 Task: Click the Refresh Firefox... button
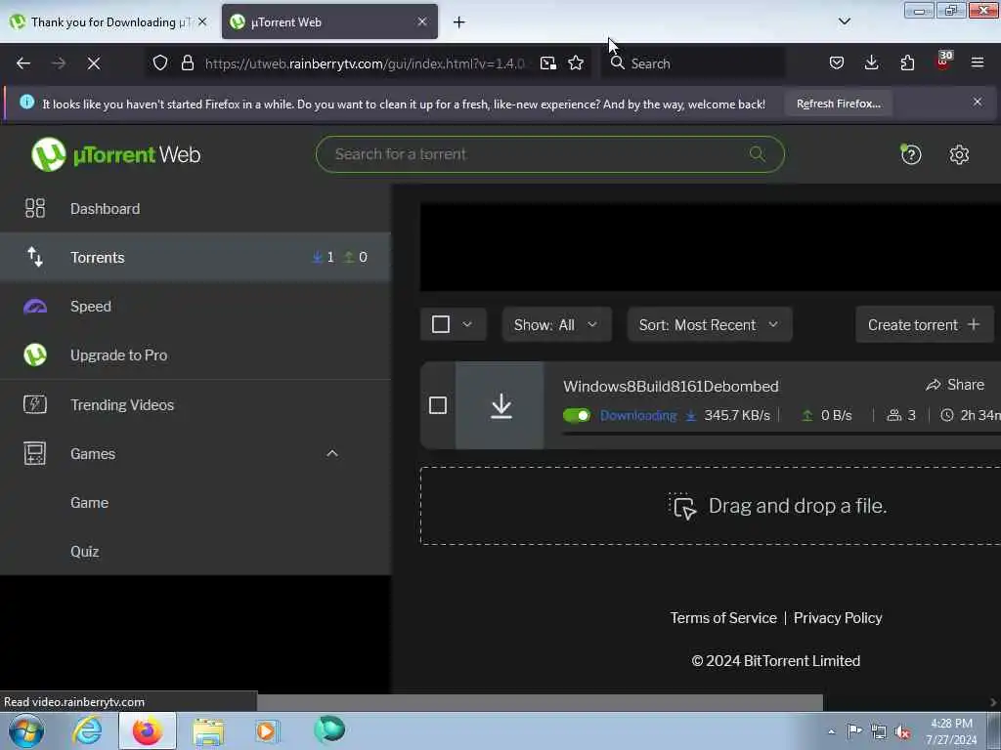coord(838,104)
